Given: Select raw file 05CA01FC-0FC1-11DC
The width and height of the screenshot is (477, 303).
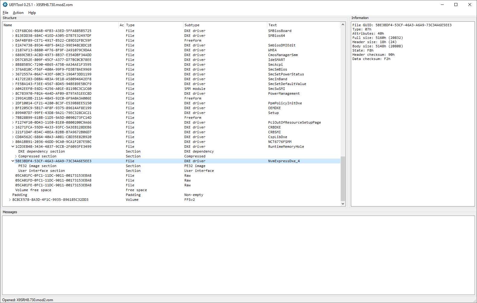Looking at the screenshot, I should 171,175.
